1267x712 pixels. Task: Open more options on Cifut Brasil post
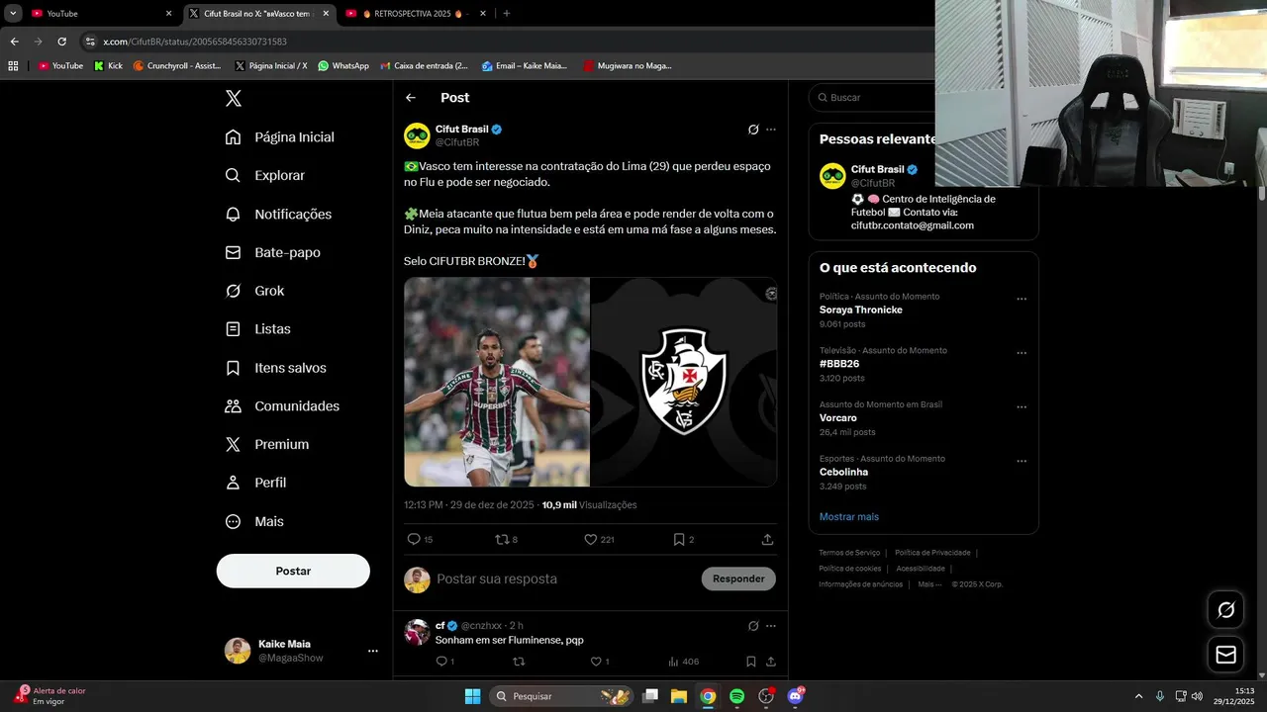click(x=771, y=130)
